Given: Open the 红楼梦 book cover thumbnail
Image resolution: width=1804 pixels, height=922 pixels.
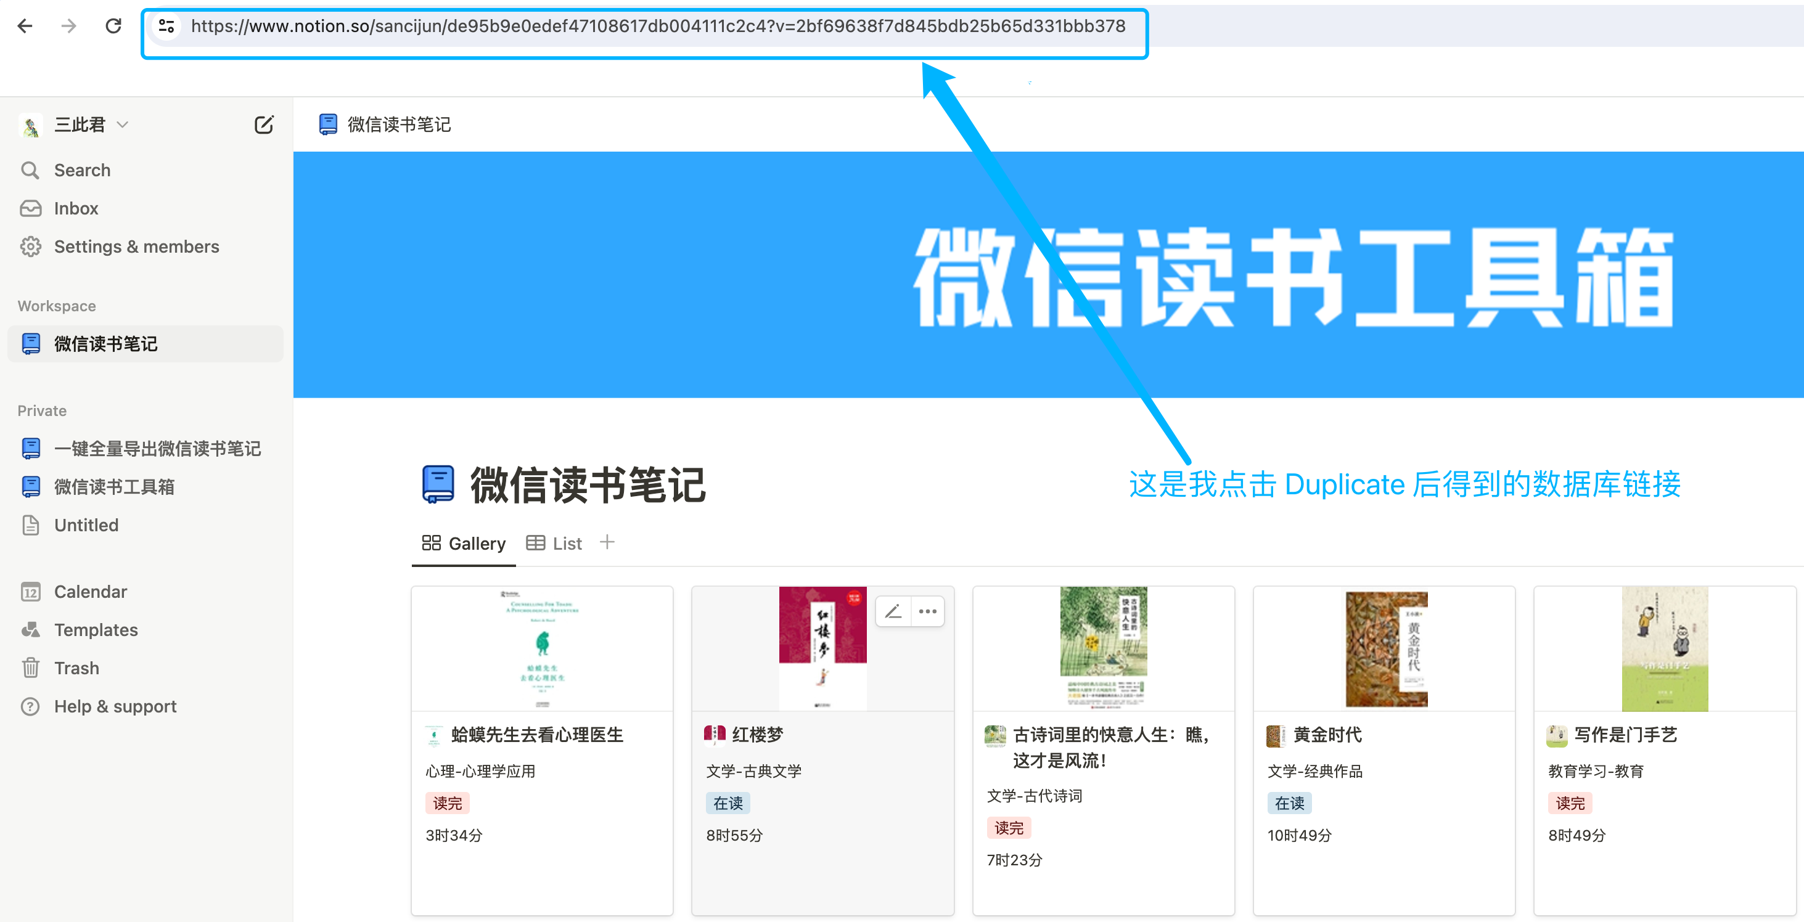Looking at the screenshot, I should pyautogui.click(x=823, y=648).
